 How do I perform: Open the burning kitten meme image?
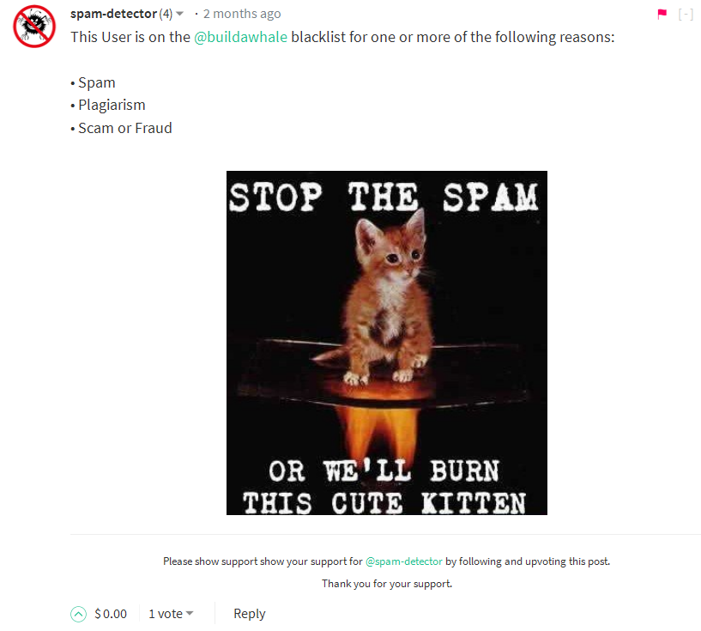(x=387, y=343)
